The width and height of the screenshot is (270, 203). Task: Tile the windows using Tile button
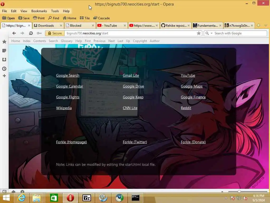pos(85,18)
